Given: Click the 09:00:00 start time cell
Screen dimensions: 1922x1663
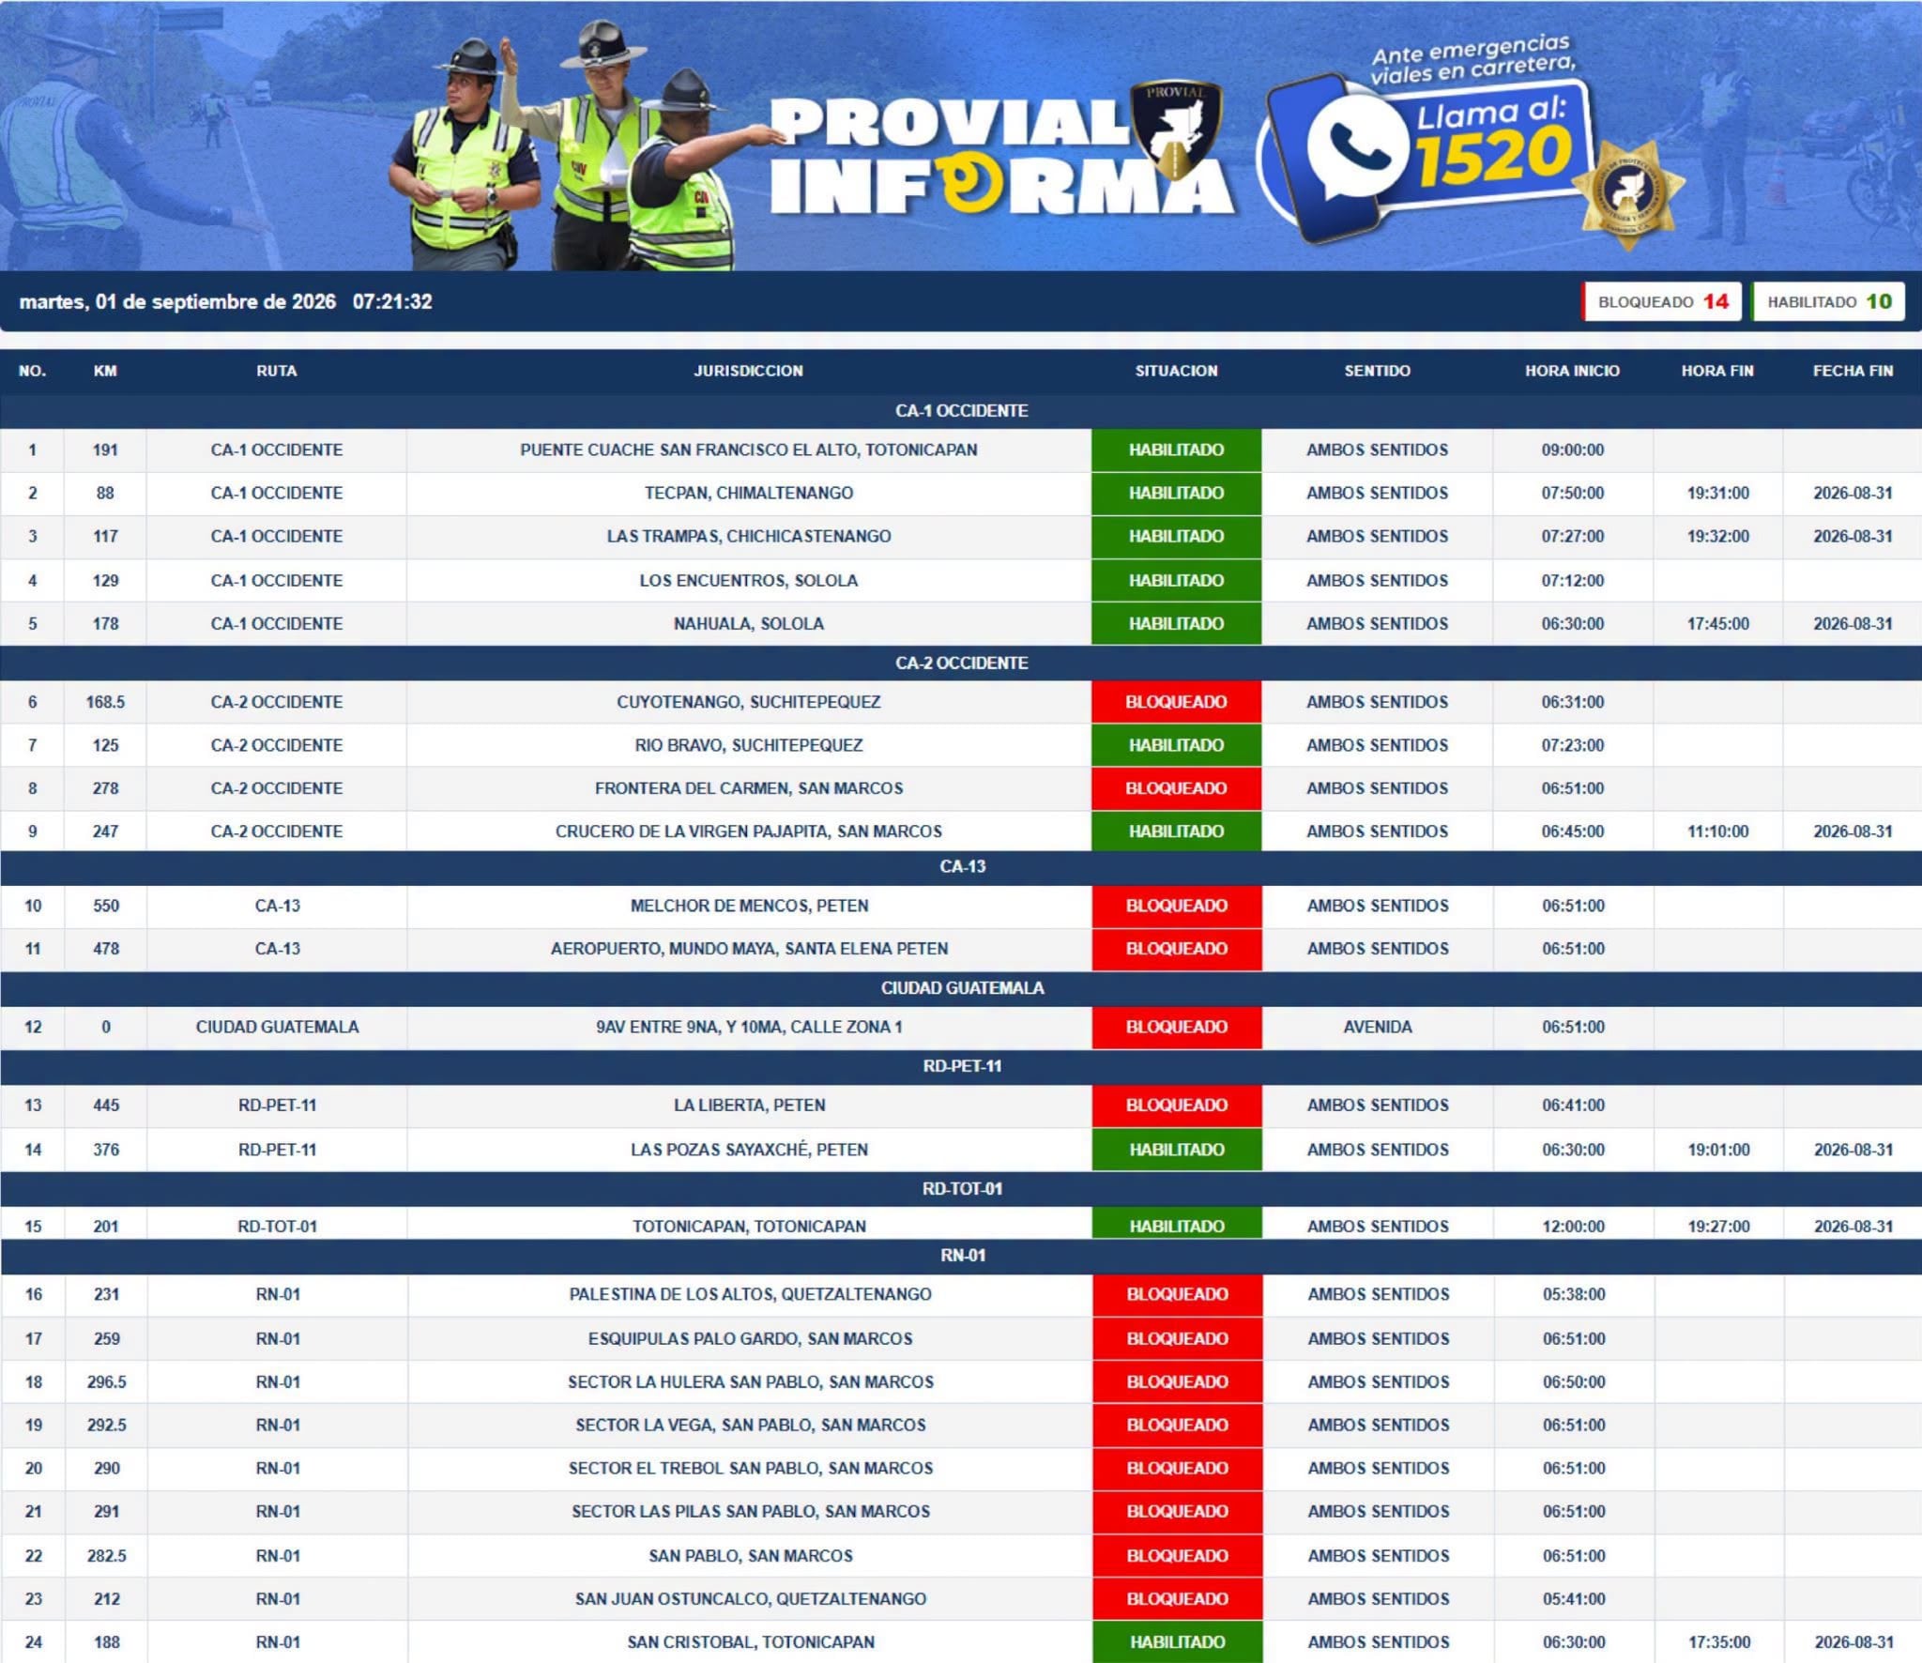Looking at the screenshot, I should pyautogui.click(x=1572, y=450).
